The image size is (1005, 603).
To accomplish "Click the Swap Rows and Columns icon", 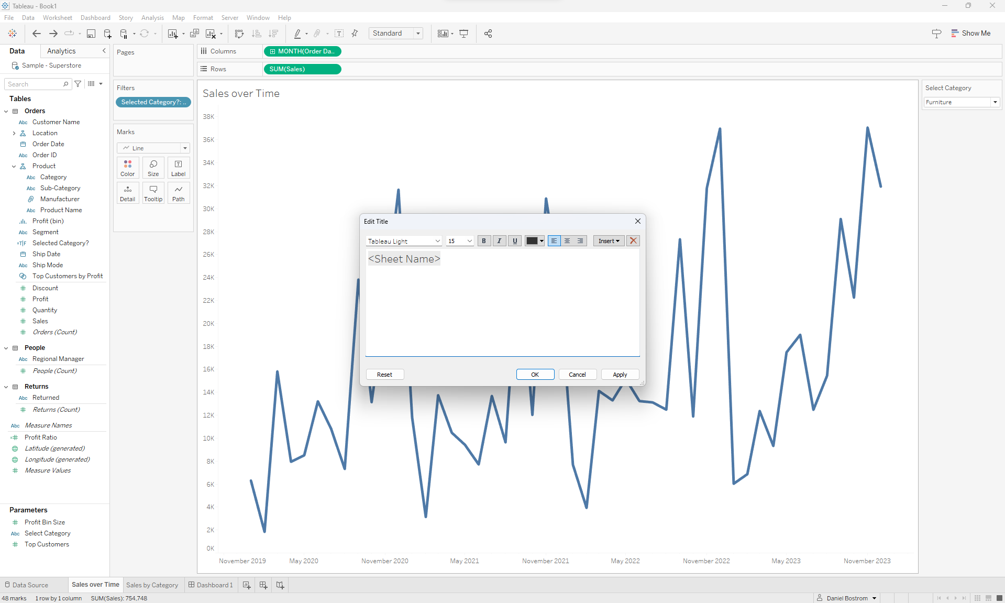I will (239, 34).
